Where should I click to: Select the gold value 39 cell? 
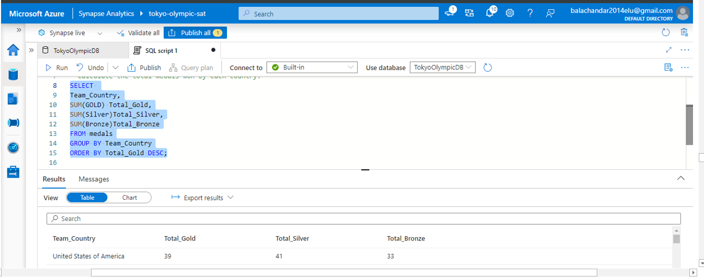167,256
